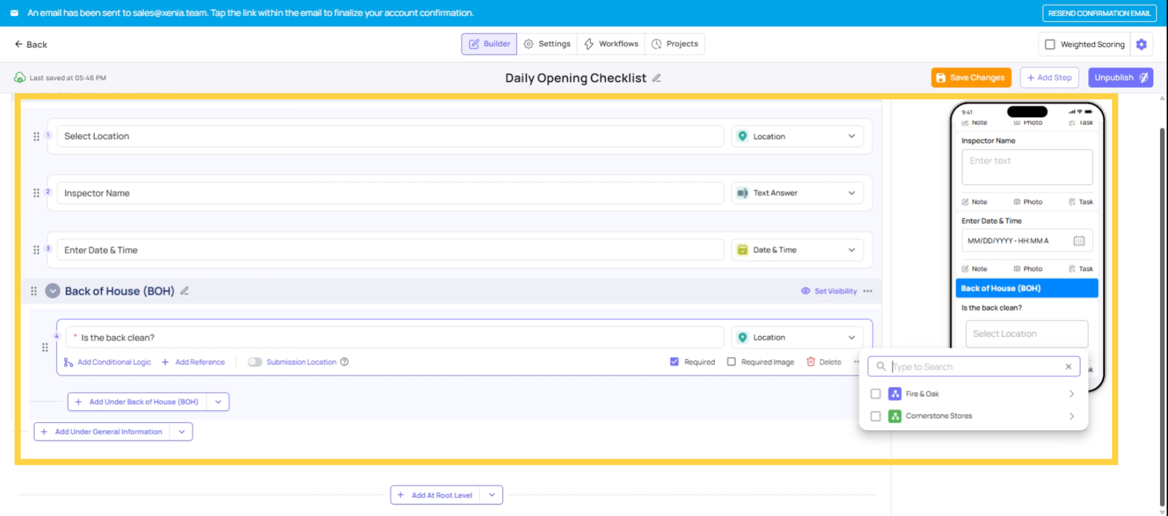Click the edit pencil next to Back of House
This screenshot has width=1168, height=516.
pyautogui.click(x=184, y=291)
